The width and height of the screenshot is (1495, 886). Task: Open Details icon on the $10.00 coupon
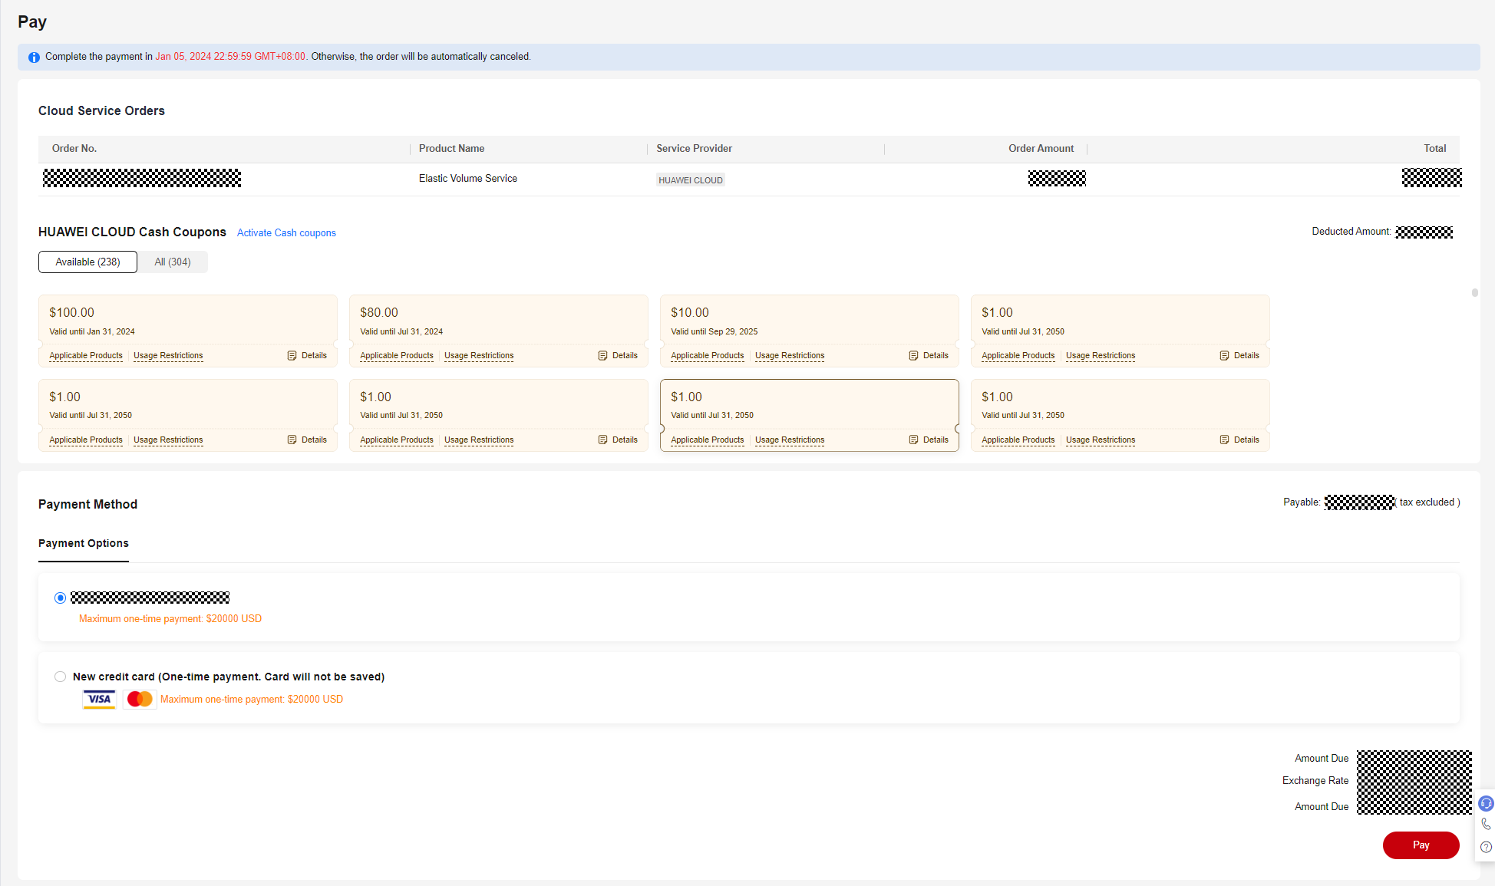[913, 356]
